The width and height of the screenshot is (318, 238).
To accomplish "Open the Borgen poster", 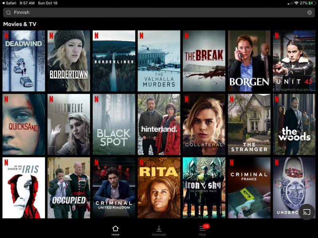I will pyautogui.click(x=249, y=61).
